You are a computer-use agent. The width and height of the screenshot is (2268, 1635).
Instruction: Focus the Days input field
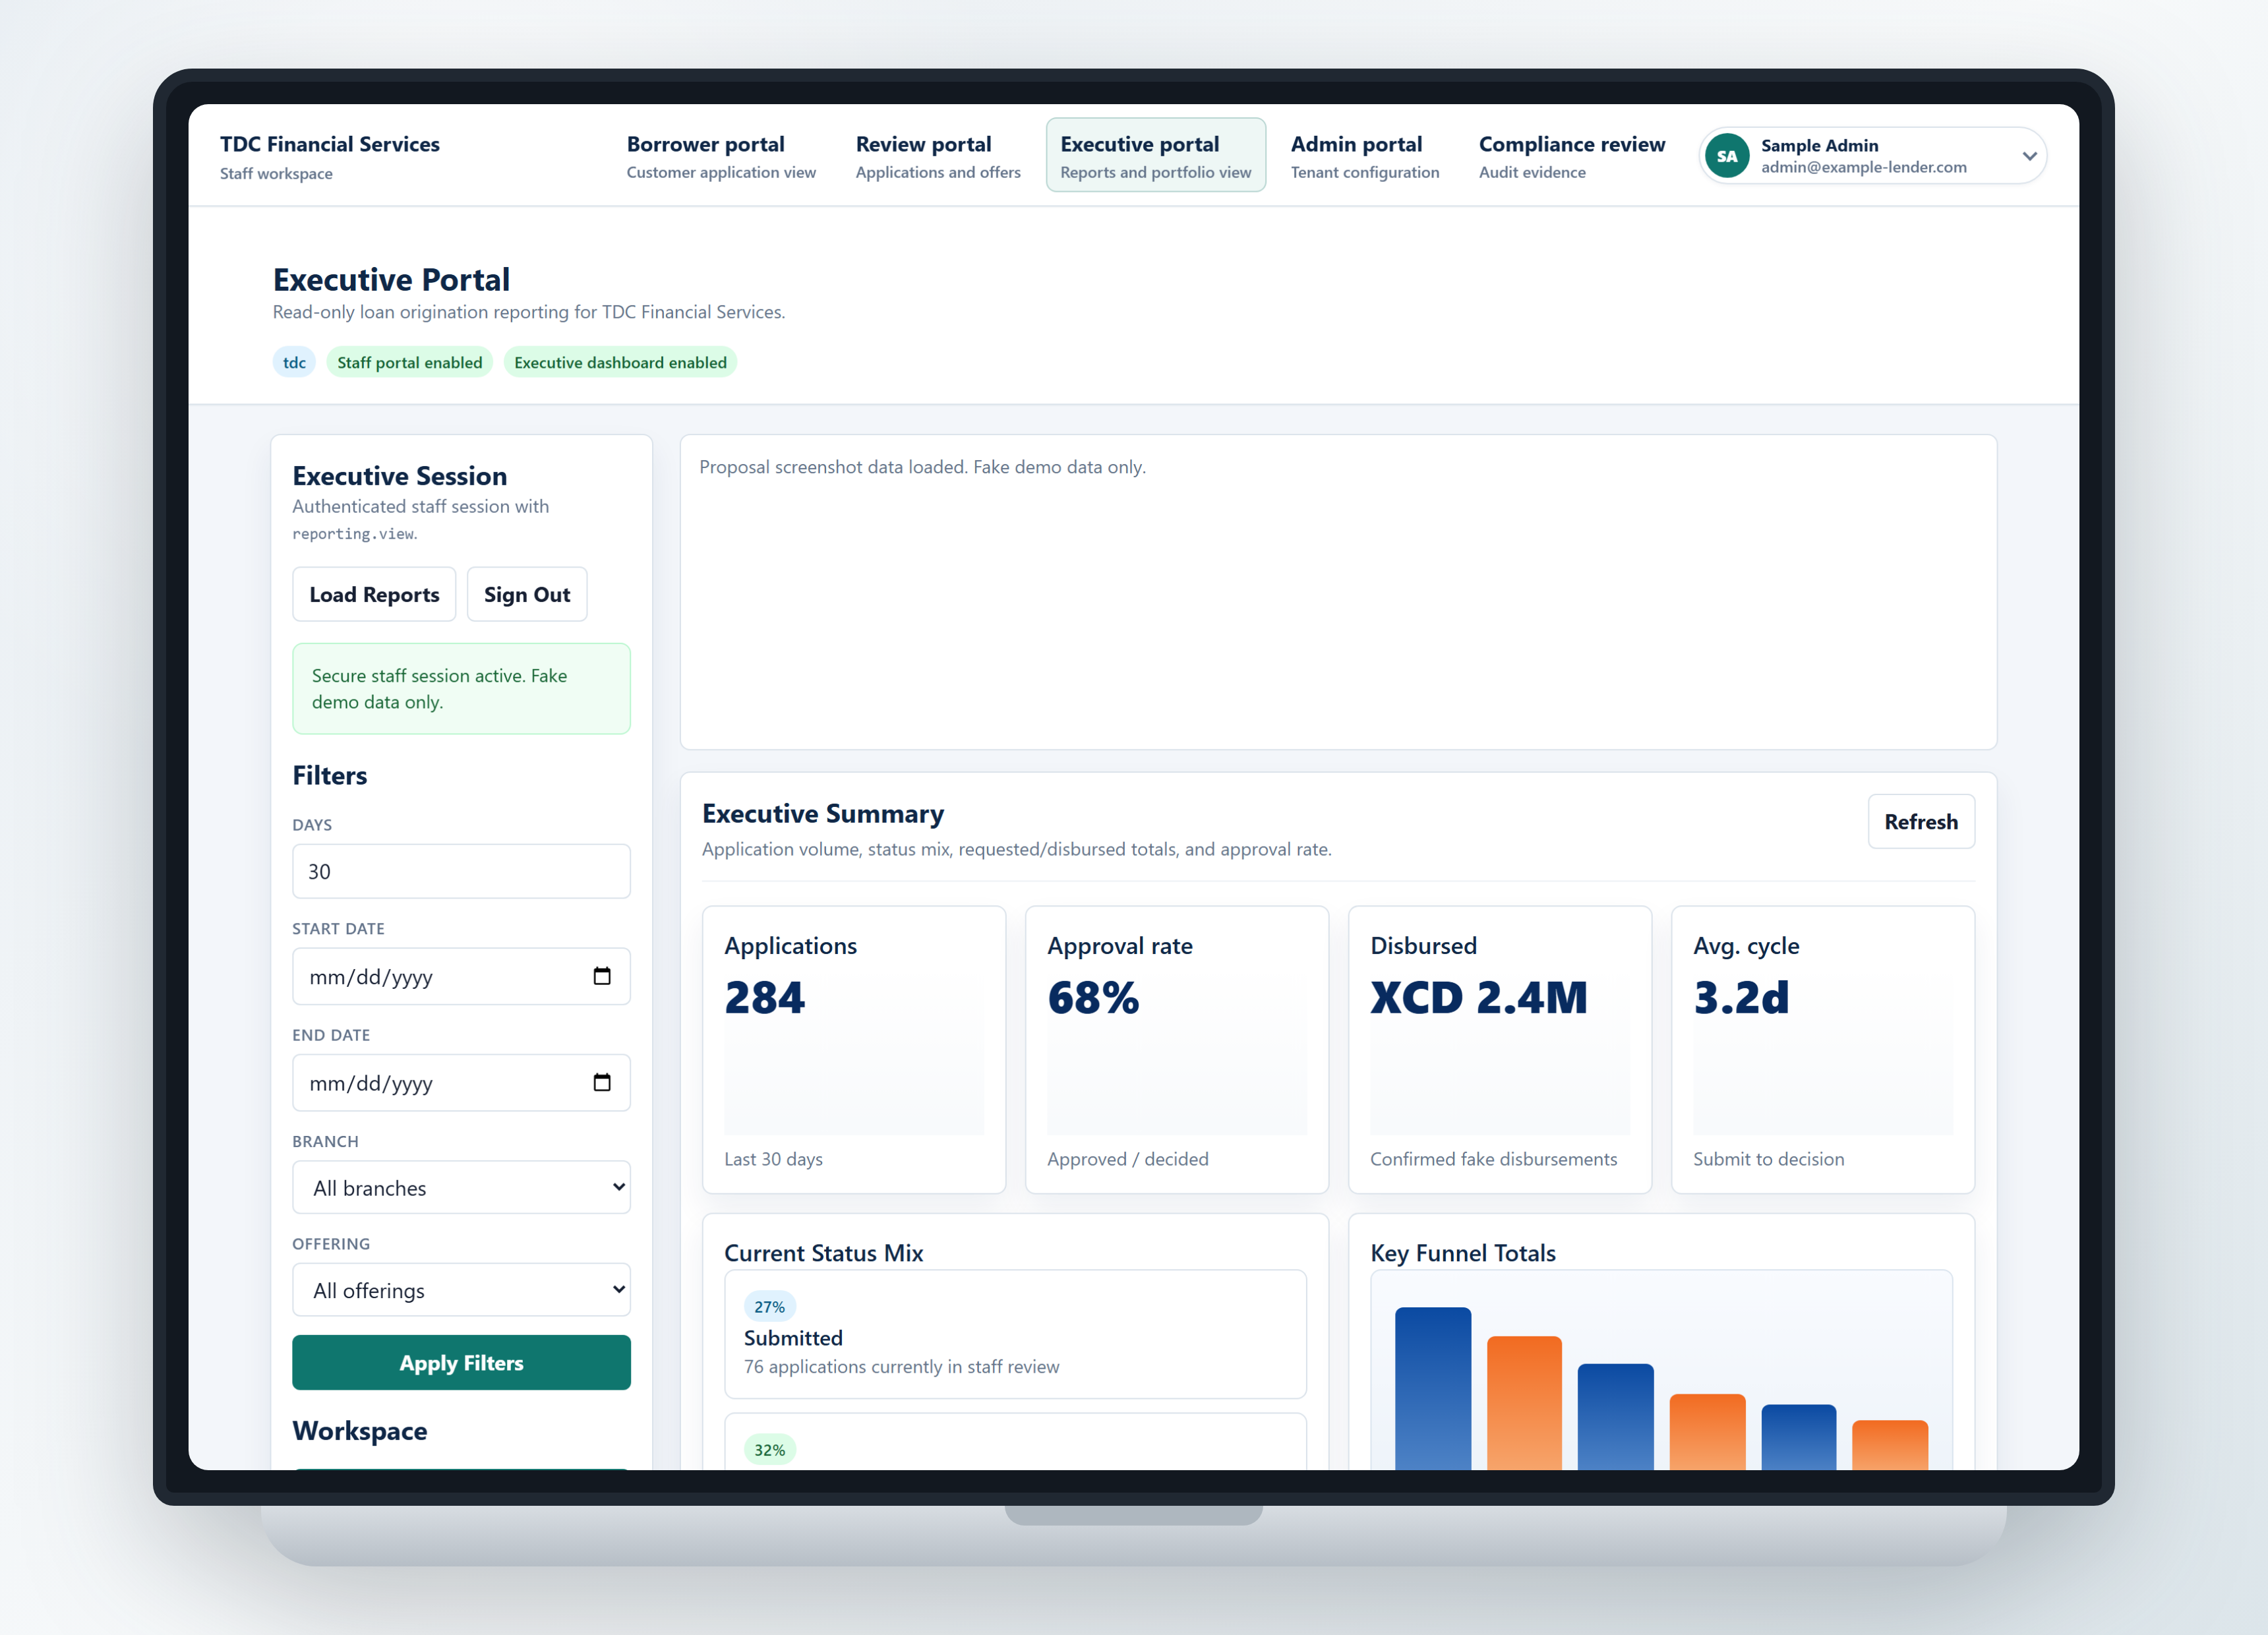pos(461,871)
